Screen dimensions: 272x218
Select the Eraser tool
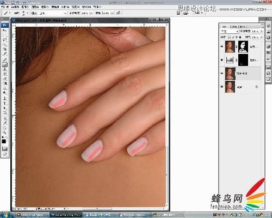(4, 78)
